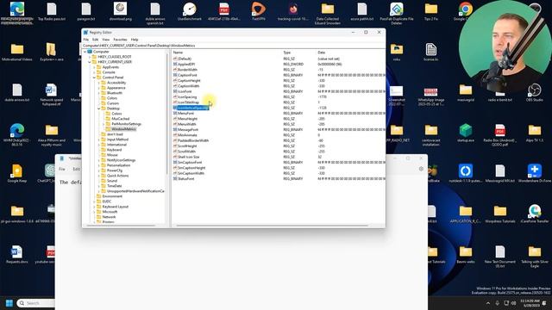Open the FastVPN desktop icon
552x310 pixels.
259,12
